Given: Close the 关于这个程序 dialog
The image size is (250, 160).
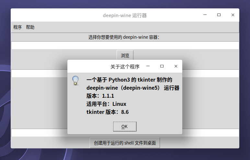Looking at the screenshot, I should coord(176,66).
